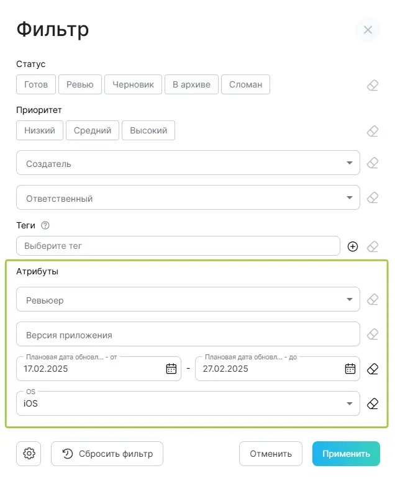The image size is (395, 481).
Task: Open the OS dropdown showing iOS
Action: pos(188,403)
